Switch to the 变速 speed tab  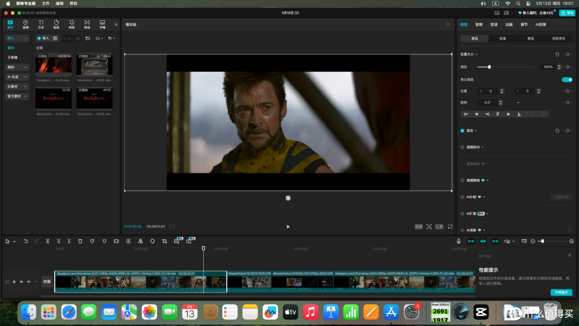coord(494,24)
